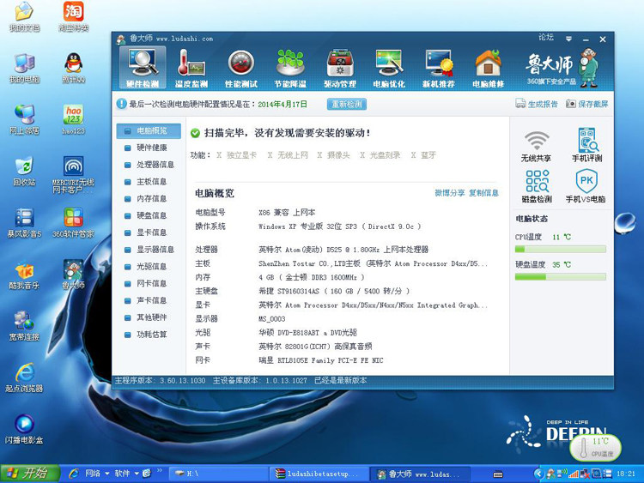The width and height of the screenshot is (644, 483).
Task: Open the 手机评测 phone benchmark icon
Action: pos(586,146)
